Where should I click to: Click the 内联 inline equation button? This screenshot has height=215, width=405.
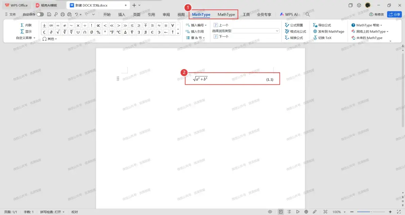click(x=26, y=25)
